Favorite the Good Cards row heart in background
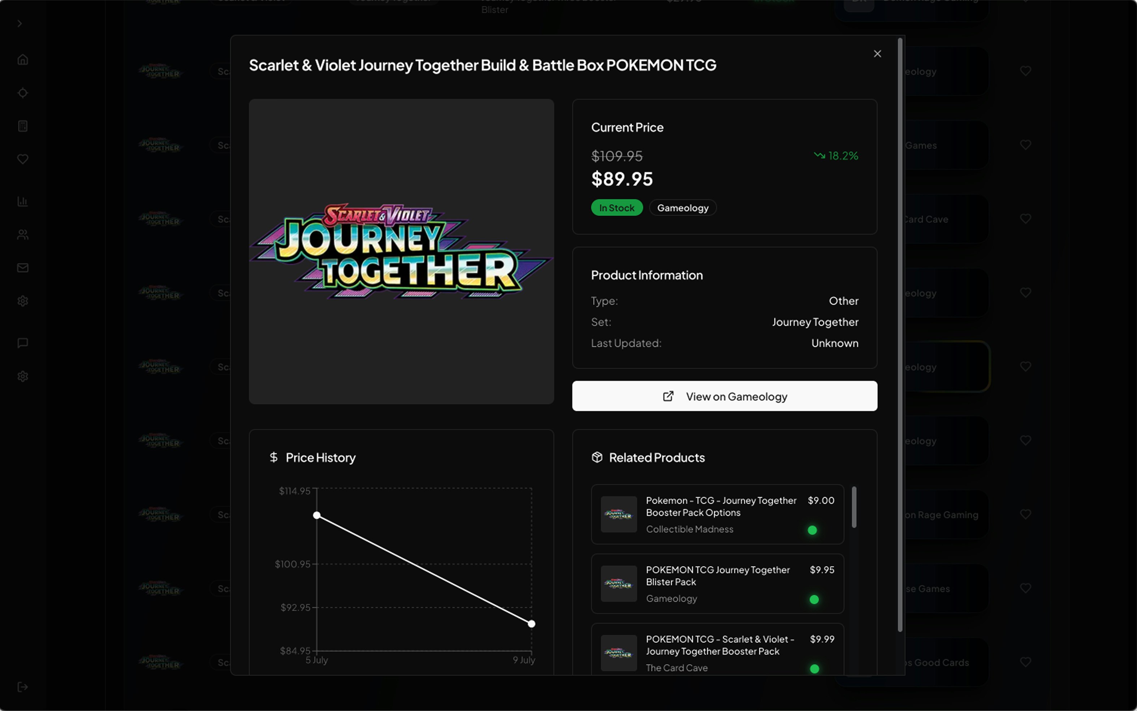1137x711 pixels. point(1025,662)
